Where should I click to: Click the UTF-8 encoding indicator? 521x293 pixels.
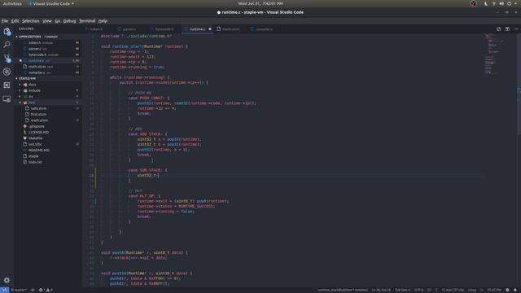(x=418, y=290)
